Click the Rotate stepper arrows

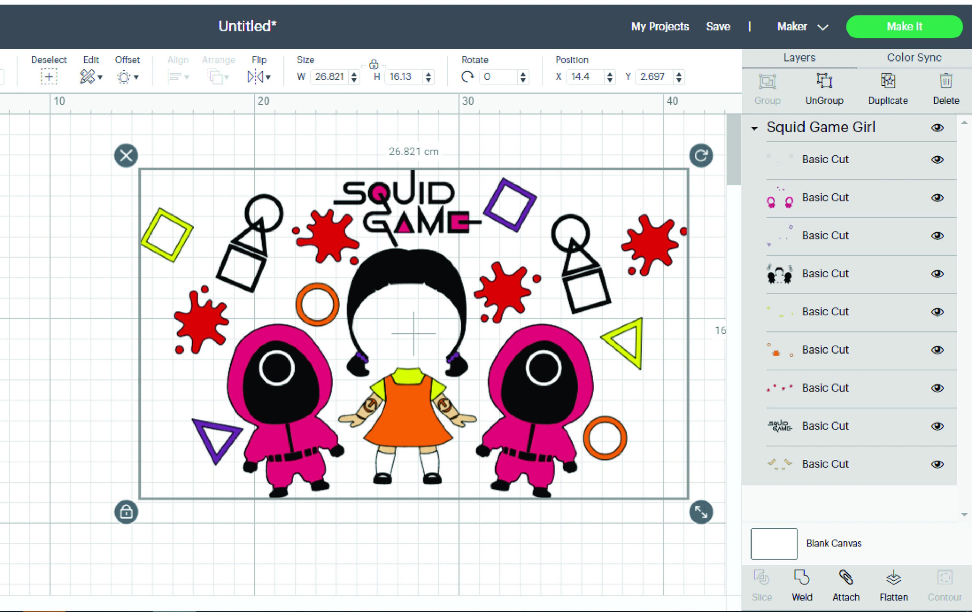pyautogui.click(x=523, y=77)
